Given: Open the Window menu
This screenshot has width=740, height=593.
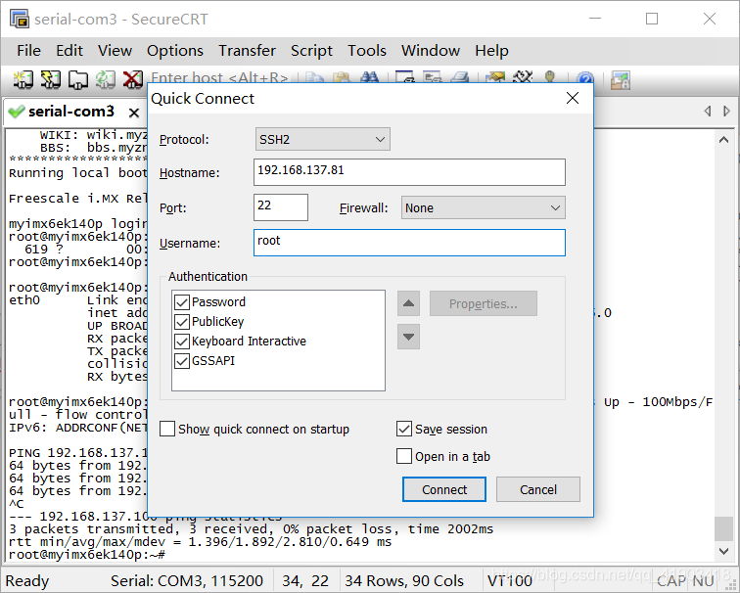Looking at the screenshot, I should 431,51.
